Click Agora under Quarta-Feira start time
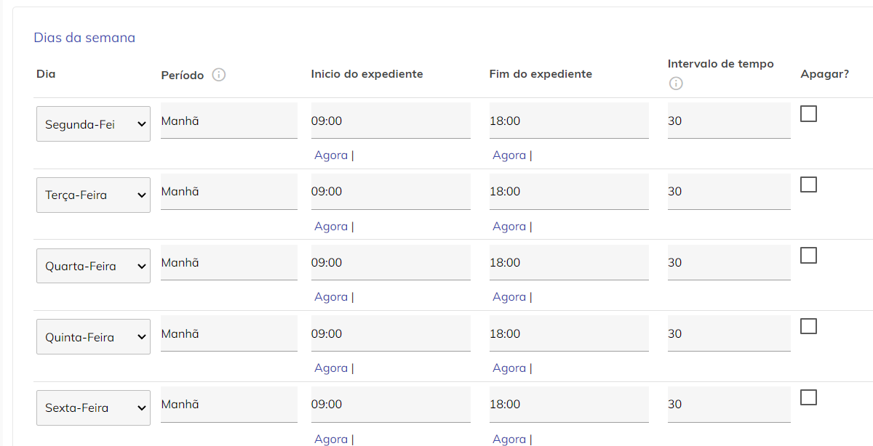Screen dimensions: 873x446 click(331, 297)
